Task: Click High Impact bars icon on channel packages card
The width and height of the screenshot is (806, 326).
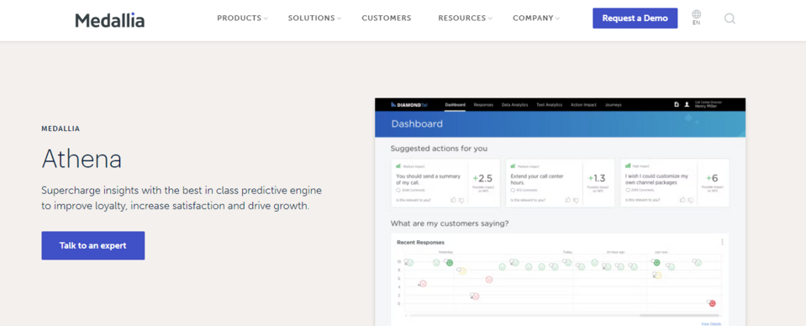Action: coord(628,165)
